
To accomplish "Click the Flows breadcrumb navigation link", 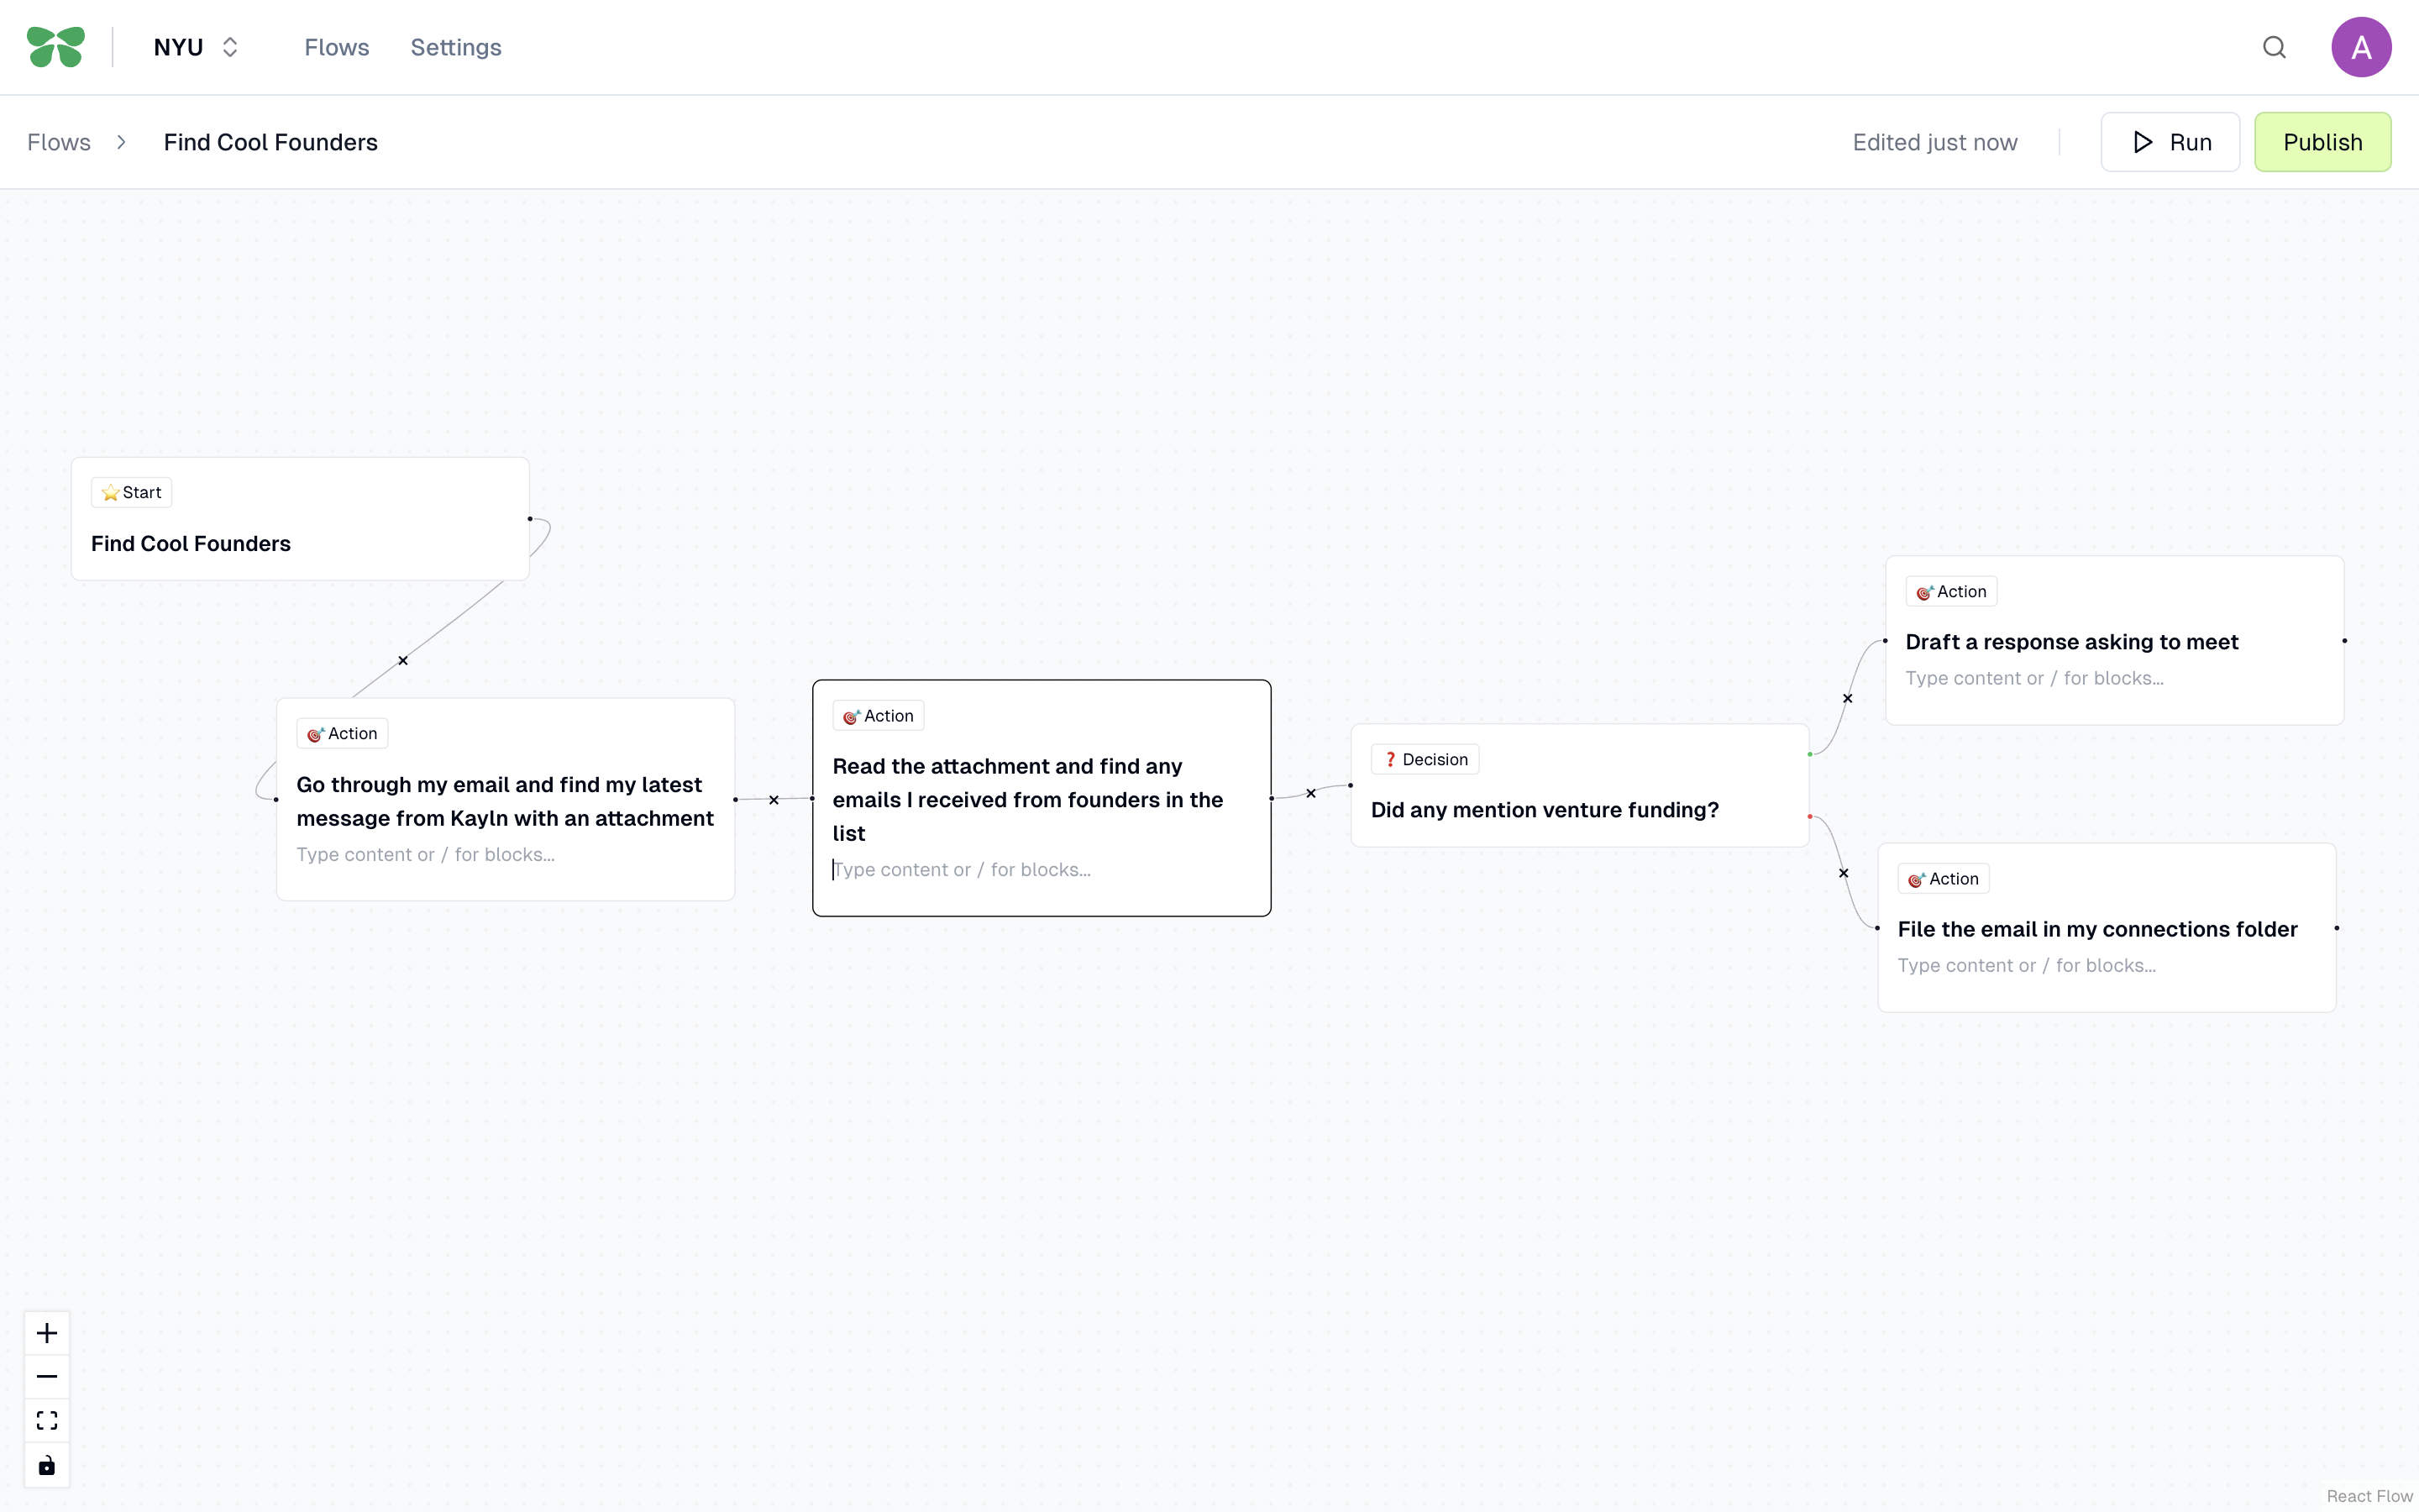I will (x=59, y=141).
